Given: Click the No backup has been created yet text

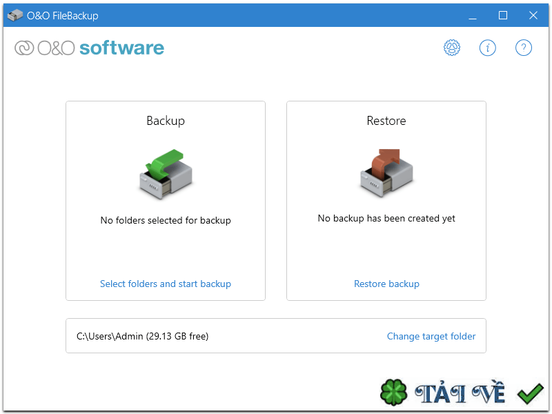Looking at the screenshot, I should tap(386, 218).
